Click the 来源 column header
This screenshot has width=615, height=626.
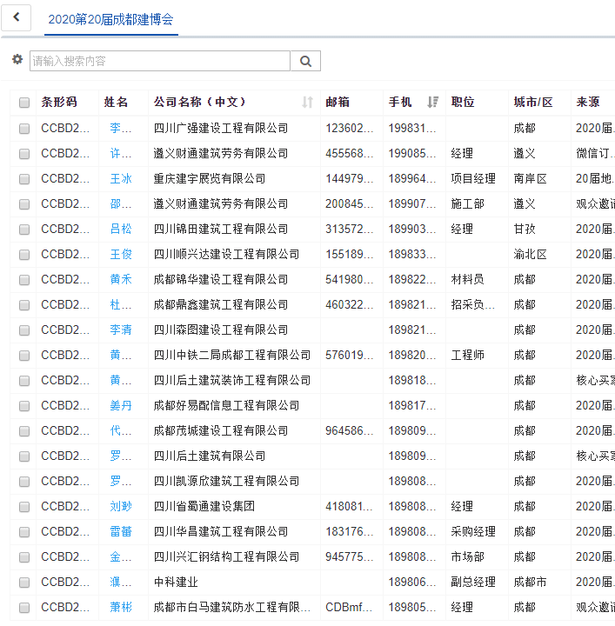pyautogui.click(x=588, y=103)
